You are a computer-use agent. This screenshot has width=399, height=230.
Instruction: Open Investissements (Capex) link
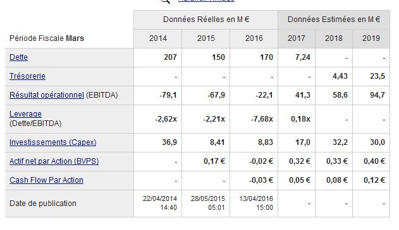pos(52,142)
